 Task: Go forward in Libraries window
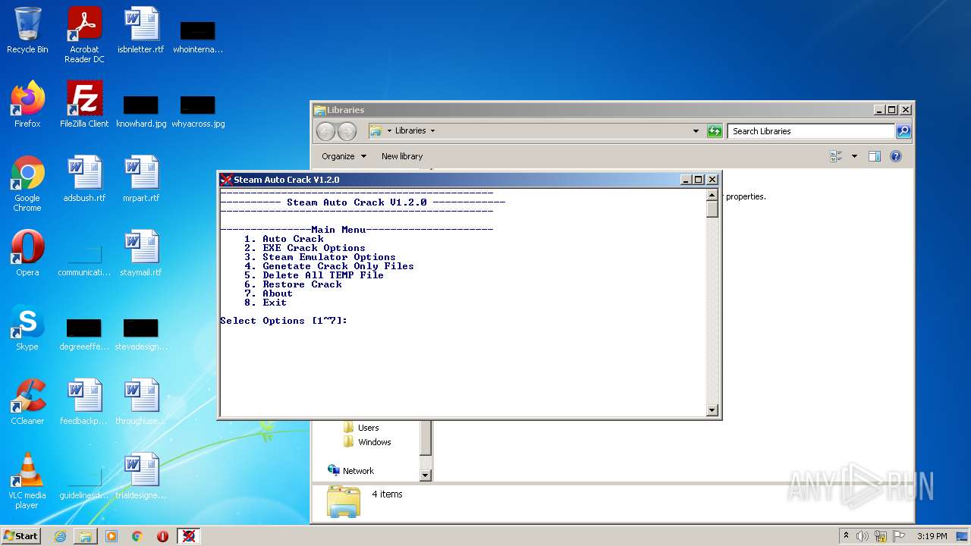347,131
